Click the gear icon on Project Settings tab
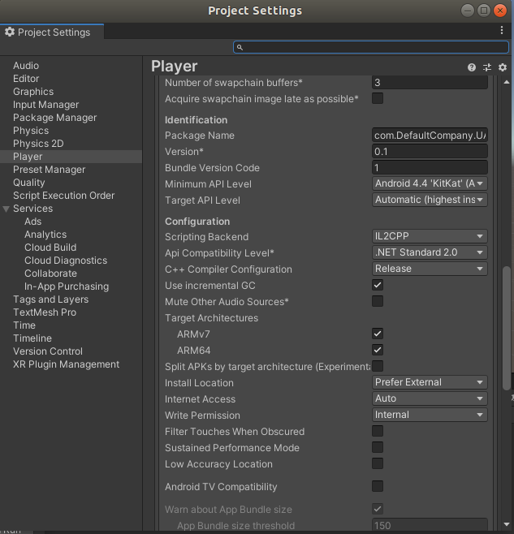514x534 pixels. 10,32
